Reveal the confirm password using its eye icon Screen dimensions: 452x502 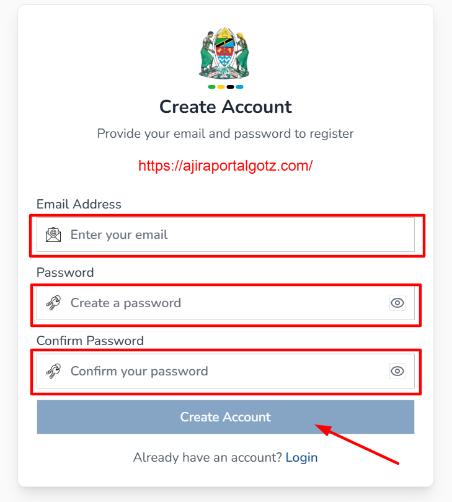(397, 371)
